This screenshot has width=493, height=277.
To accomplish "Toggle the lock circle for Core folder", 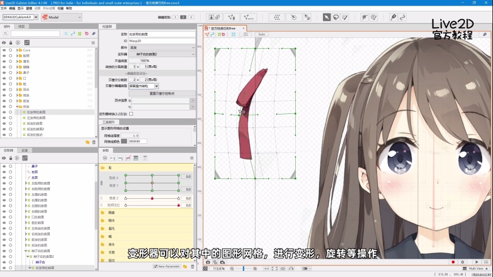I will [x=11, y=50].
